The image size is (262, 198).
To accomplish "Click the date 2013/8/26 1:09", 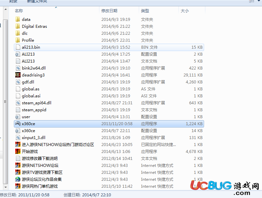I will pos(115,138).
